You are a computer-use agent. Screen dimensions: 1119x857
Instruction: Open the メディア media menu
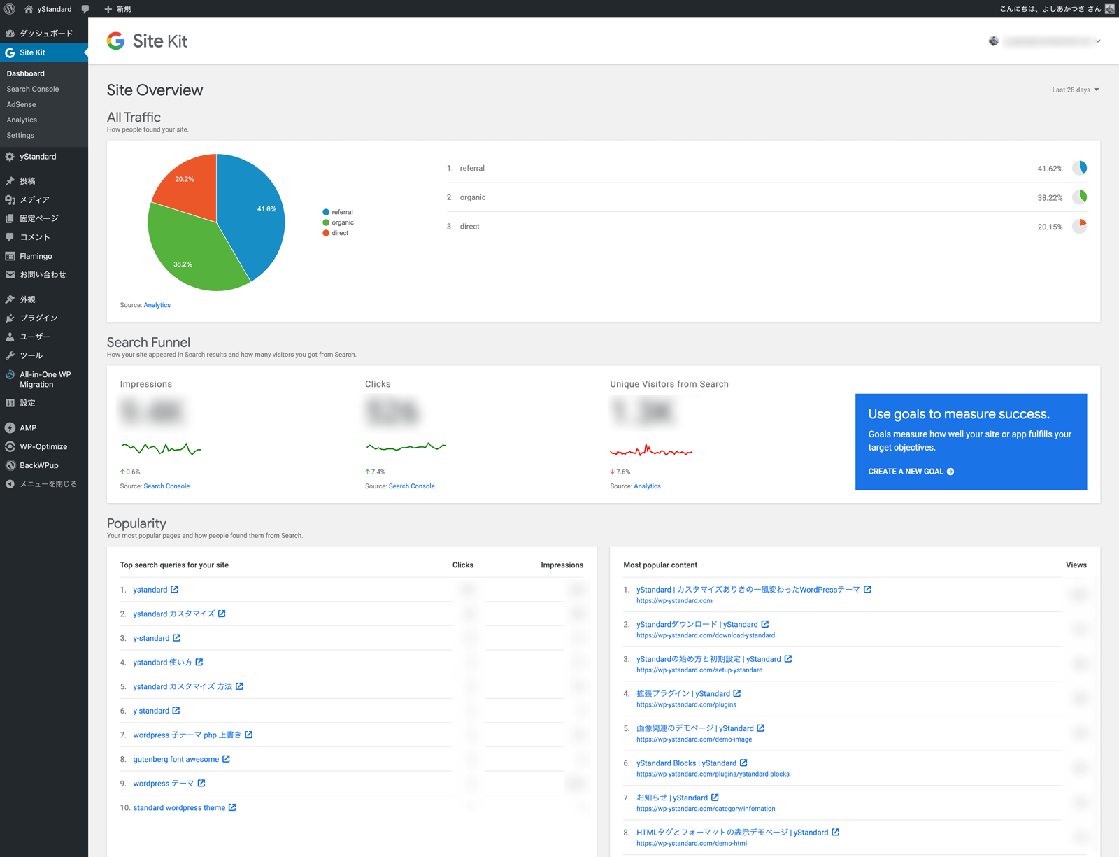pyautogui.click(x=44, y=200)
